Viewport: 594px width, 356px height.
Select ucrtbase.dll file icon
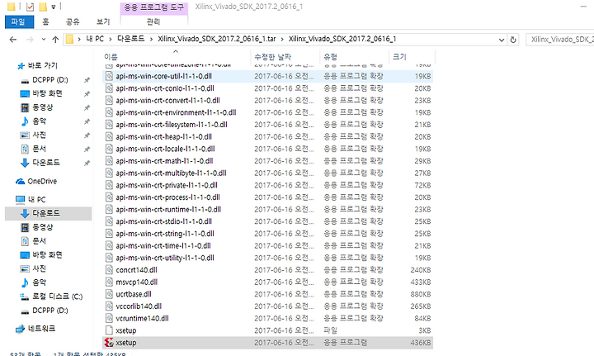pyautogui.click(x=109, y=294)
